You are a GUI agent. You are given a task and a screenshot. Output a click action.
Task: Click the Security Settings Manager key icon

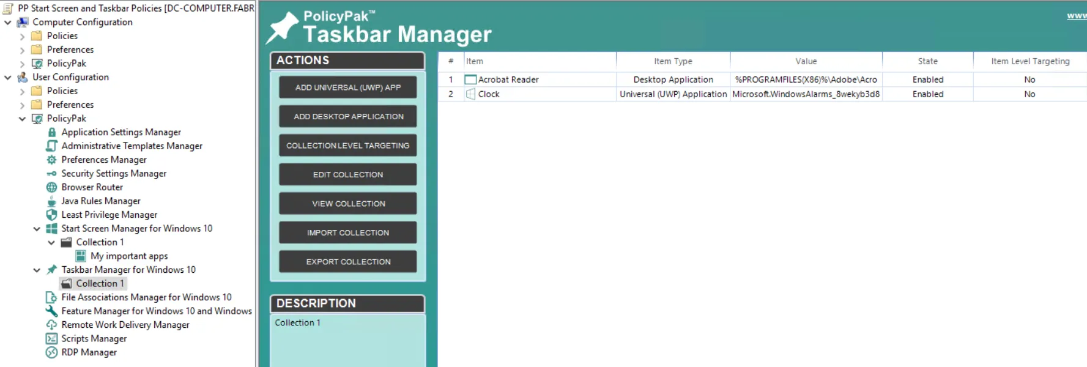point(52,174)
